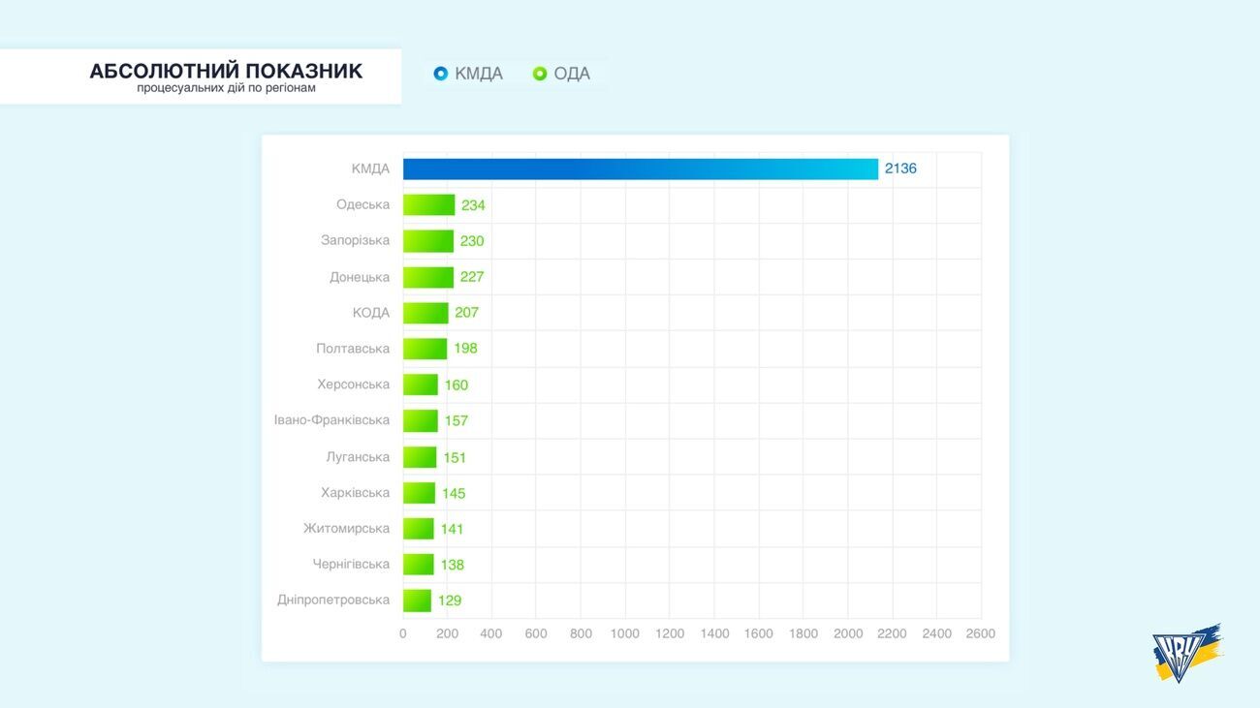
Task: Click the shield logo in bottom-right corner
Action: [1184, 652]
